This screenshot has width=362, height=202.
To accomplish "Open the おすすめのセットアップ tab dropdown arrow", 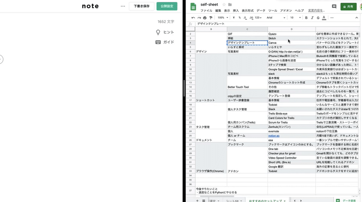I will (285, 201).
